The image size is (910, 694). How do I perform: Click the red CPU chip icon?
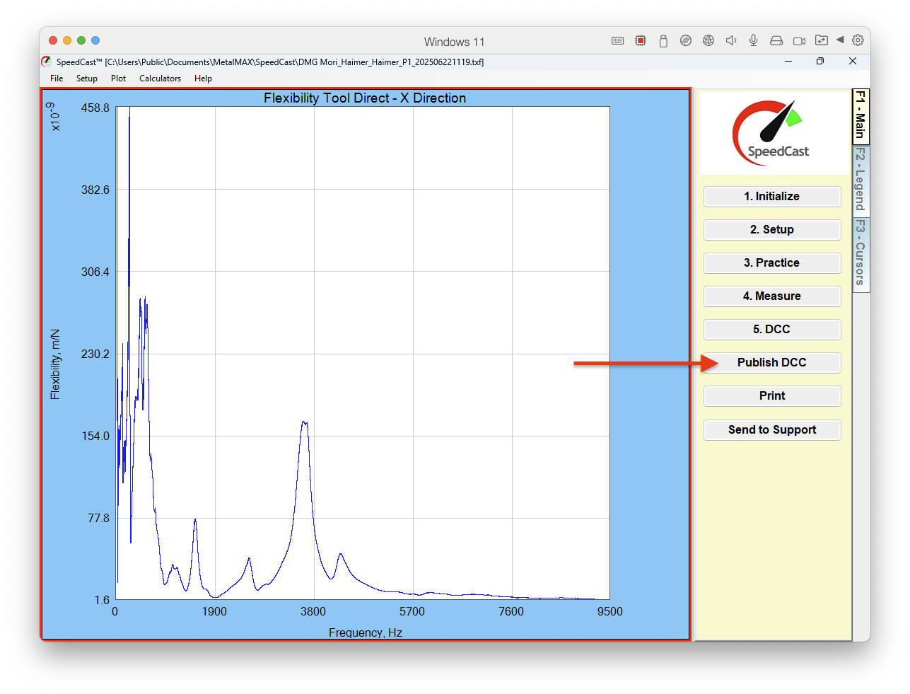tap(641, 41)
